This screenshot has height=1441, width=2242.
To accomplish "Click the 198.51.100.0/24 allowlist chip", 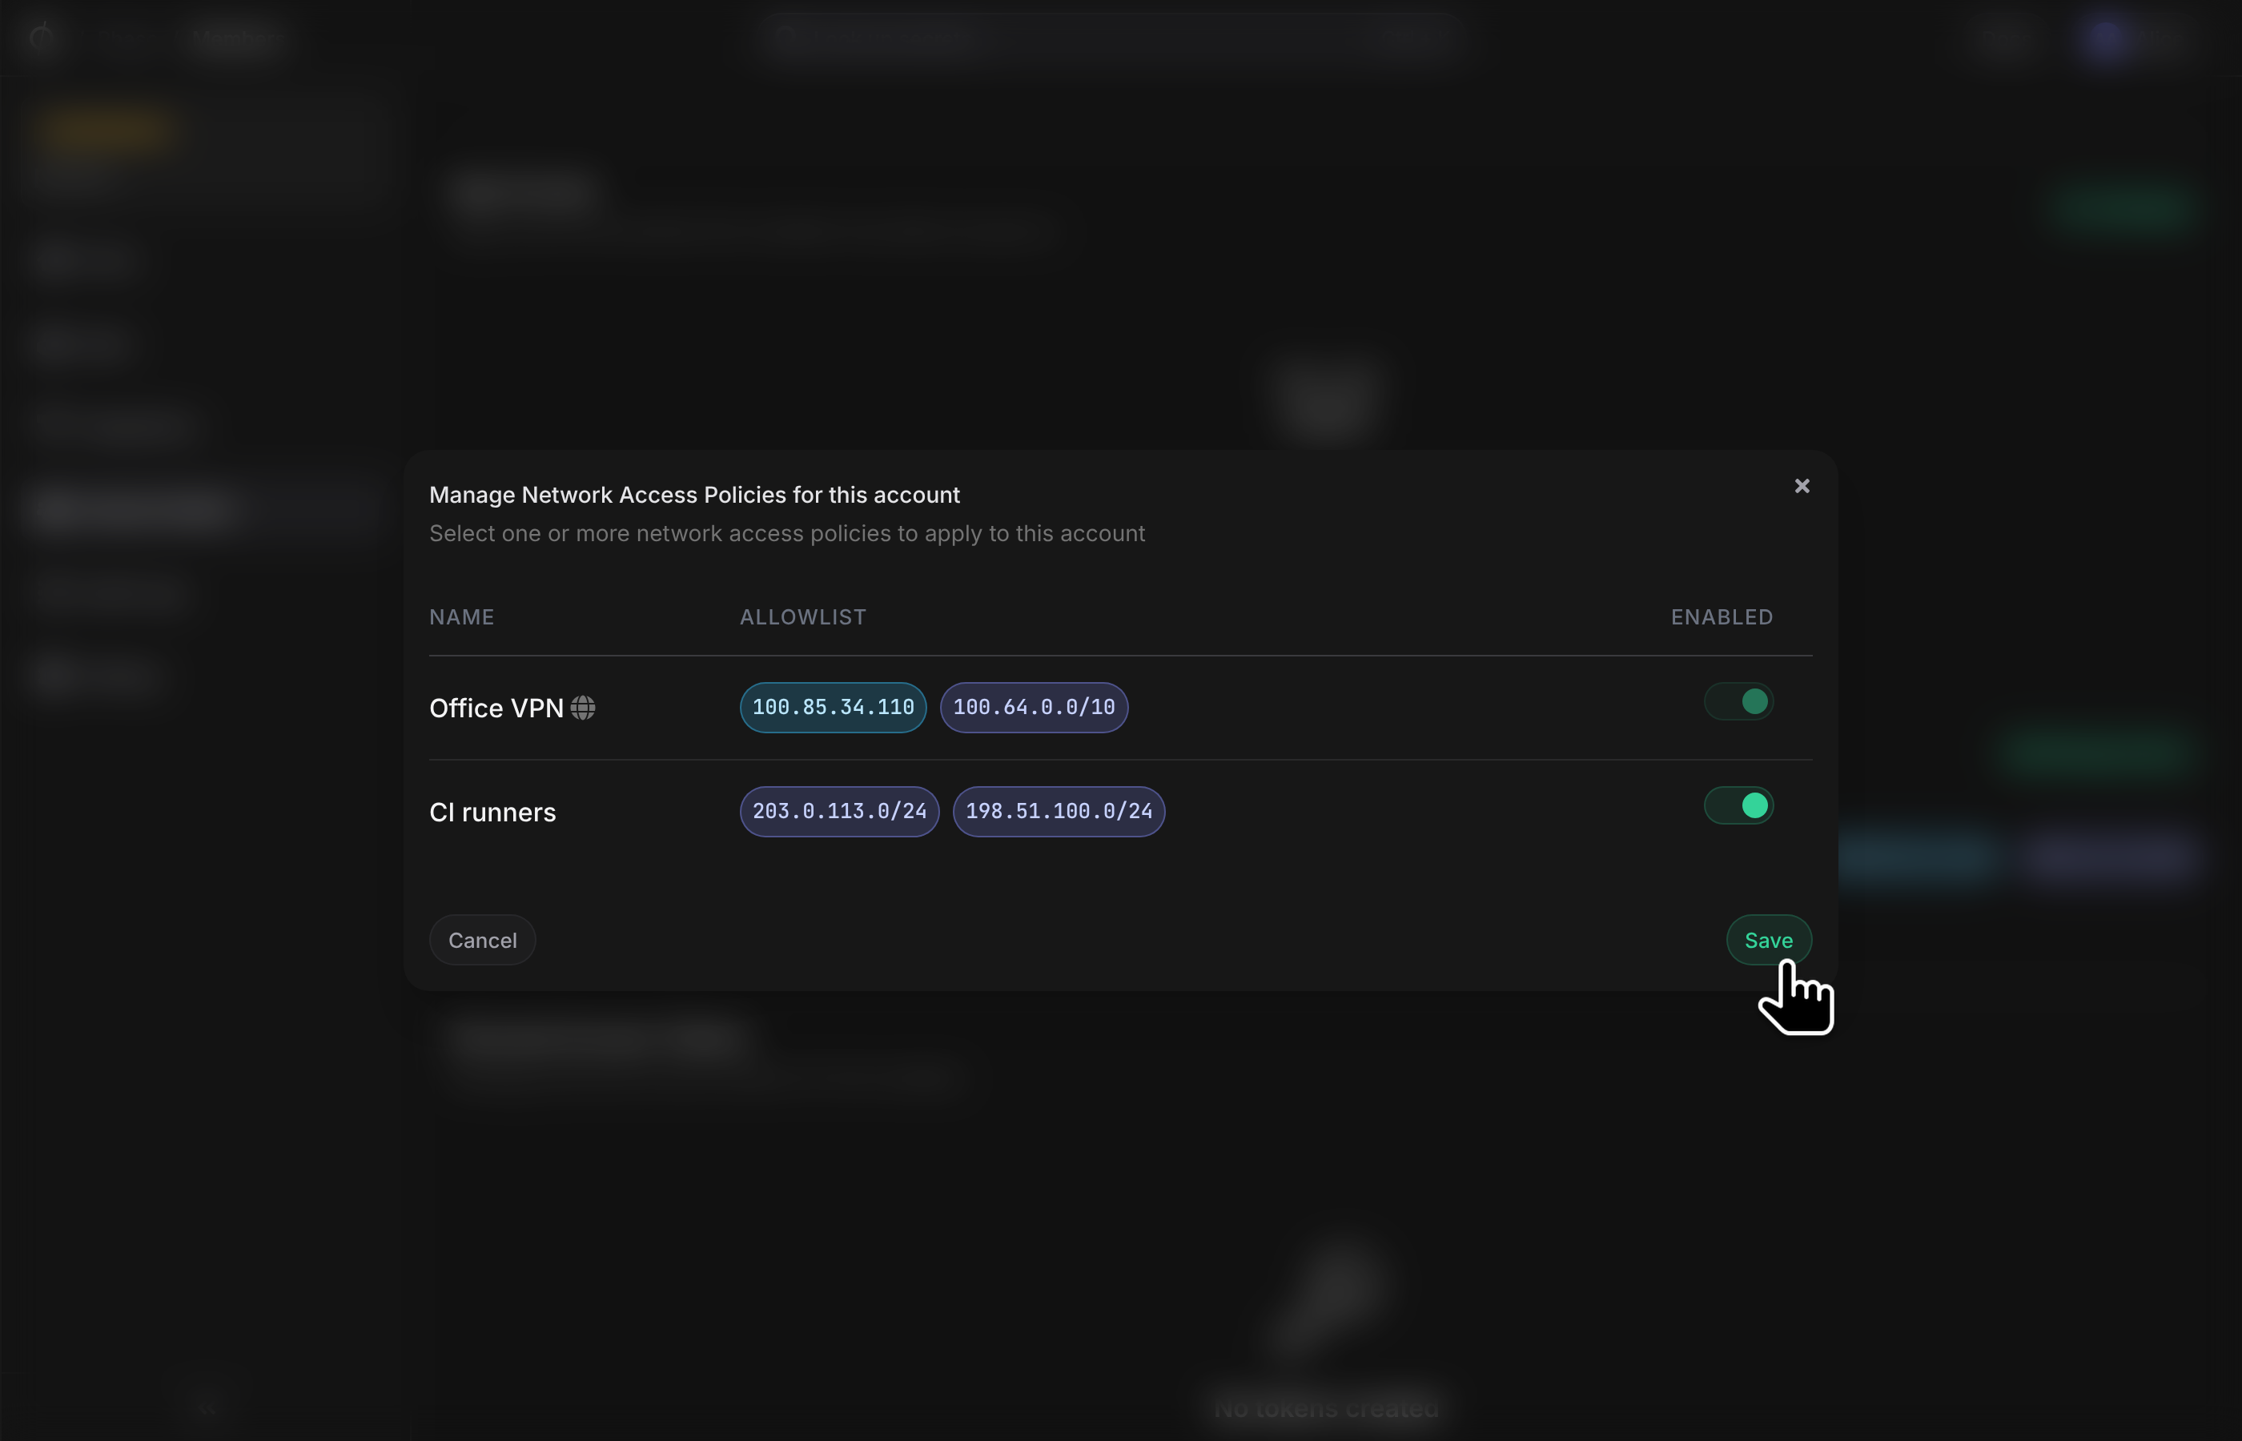I will [x=1059, y=811].
